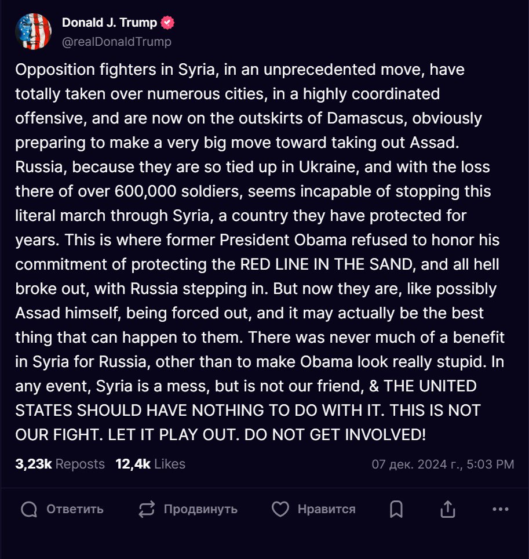Click the Нравится label
The height and width of the screenshot is (559, 529).
327,509
